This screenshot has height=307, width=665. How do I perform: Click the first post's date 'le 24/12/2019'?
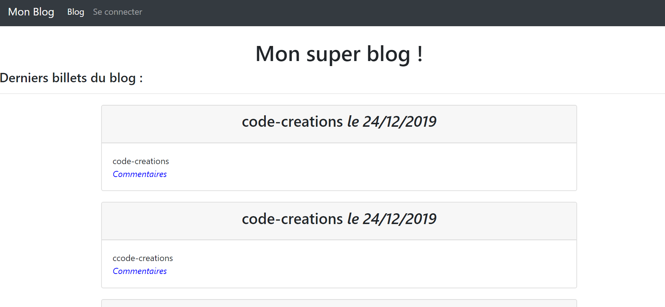pos(392,122)
